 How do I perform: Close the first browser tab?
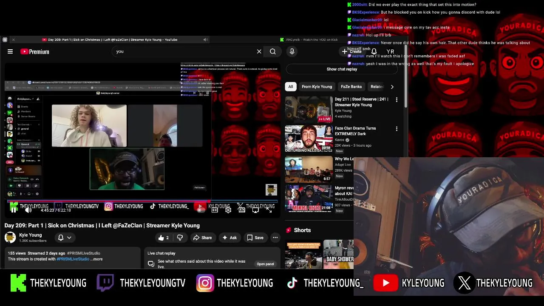pos(13,40)
